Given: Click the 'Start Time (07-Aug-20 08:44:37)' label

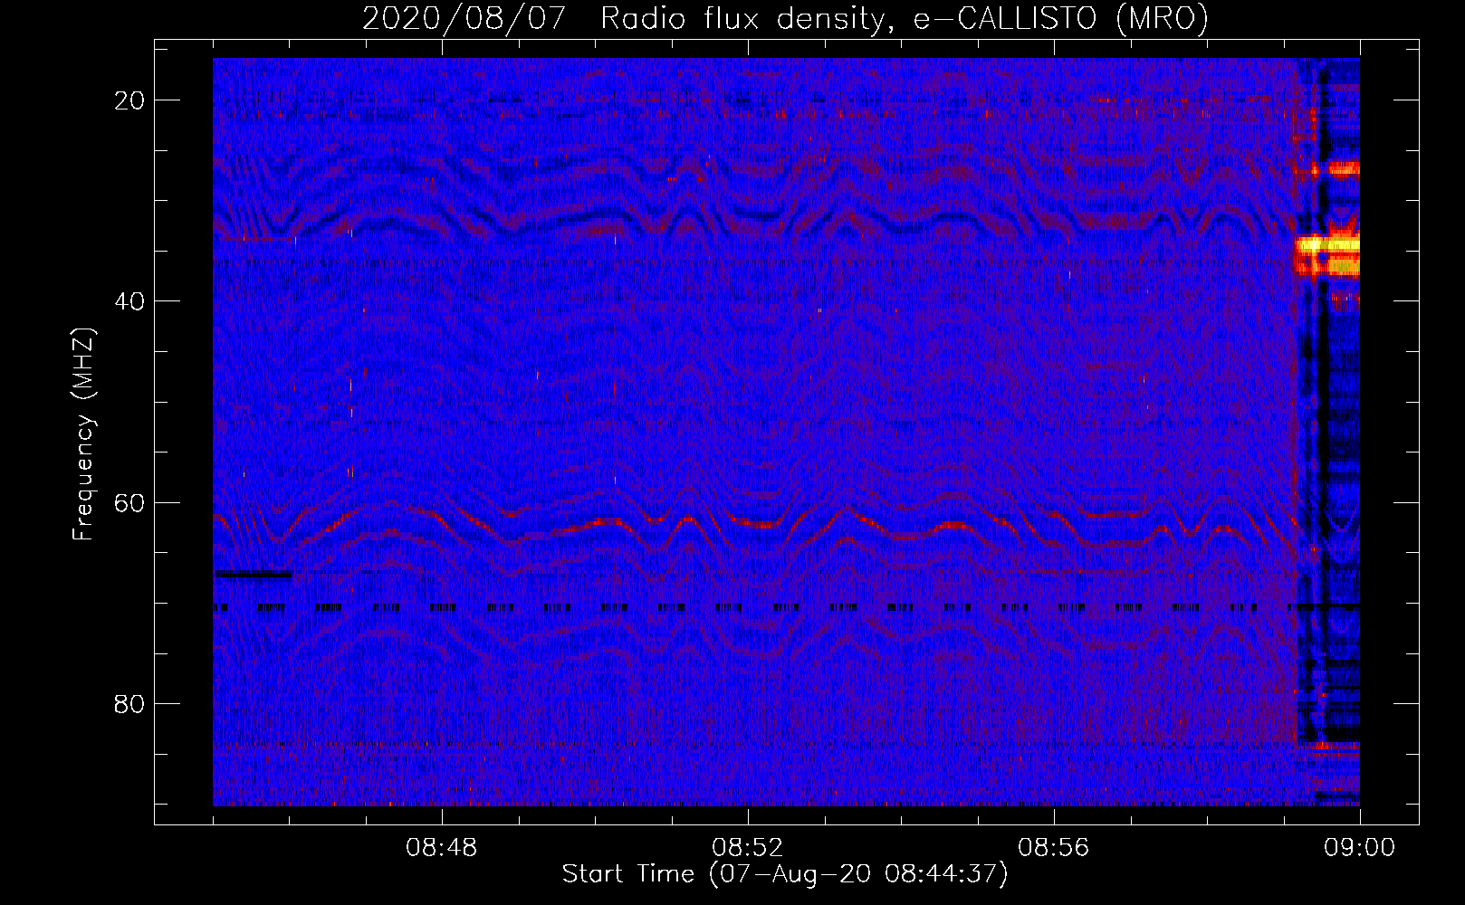Looking at the screenshot, I should coord(785,874).
